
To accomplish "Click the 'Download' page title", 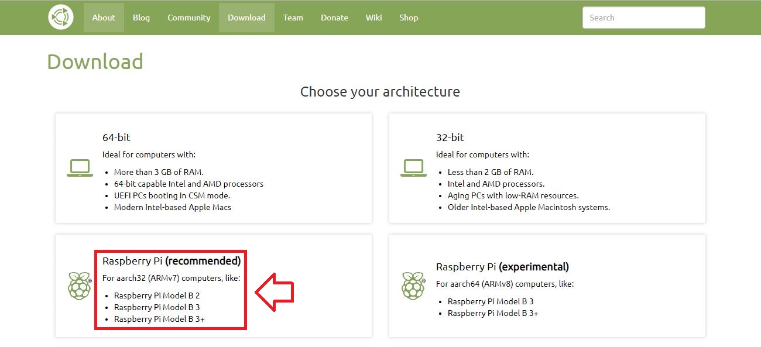I will [x=95, y=61].
